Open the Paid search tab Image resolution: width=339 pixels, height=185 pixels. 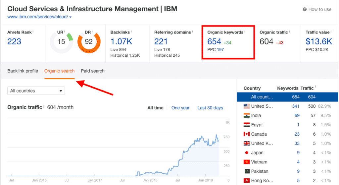tap(93, 71)
